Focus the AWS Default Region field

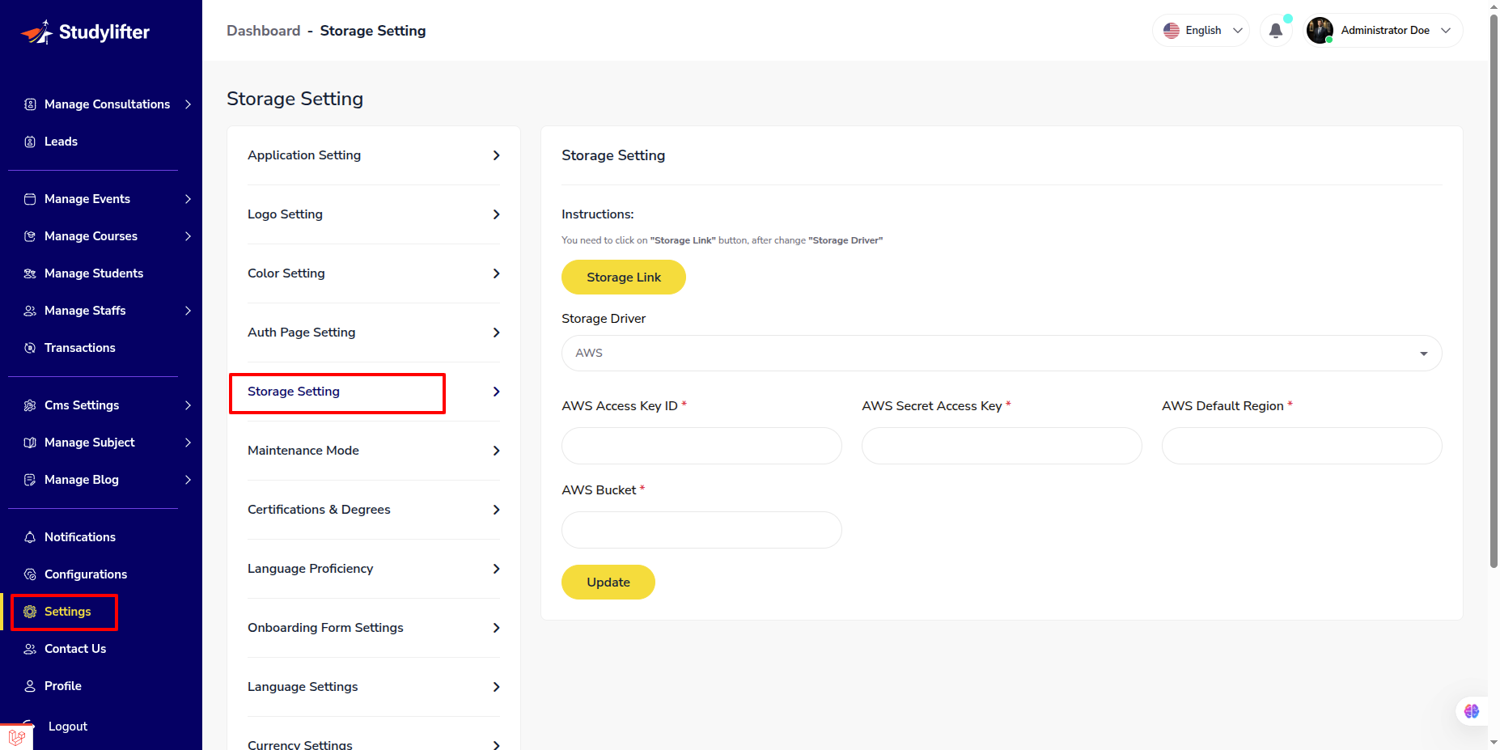(x=1302, y=446)
